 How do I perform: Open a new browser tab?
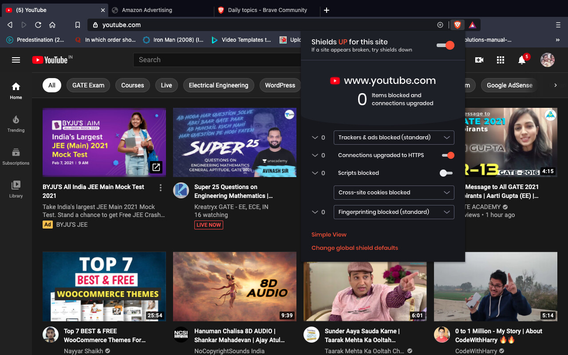click(x=327, y=10)
